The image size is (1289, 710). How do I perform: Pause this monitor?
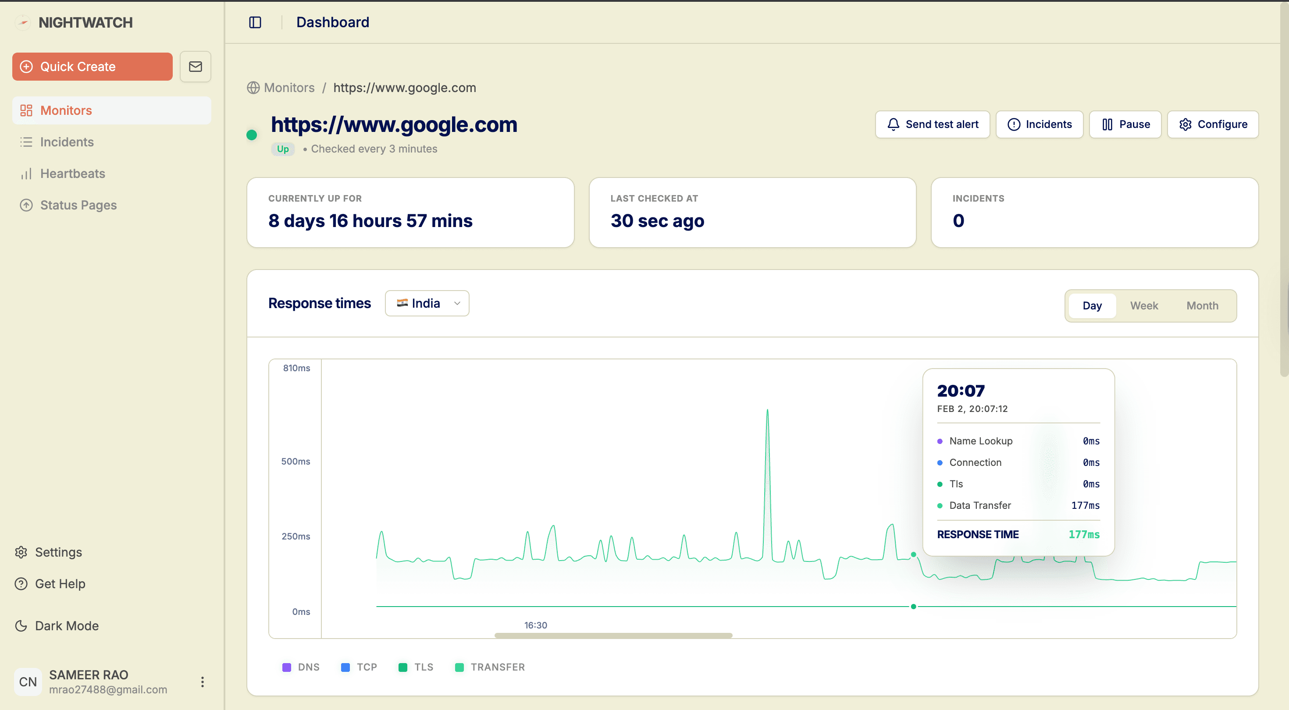tap(1125, 124)
